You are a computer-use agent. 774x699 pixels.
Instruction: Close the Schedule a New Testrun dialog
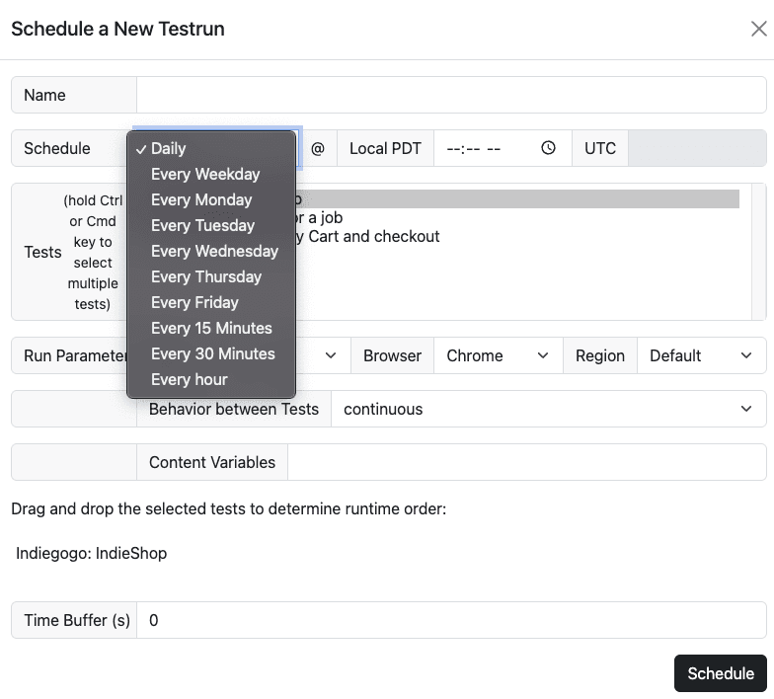tap(758, 29)
